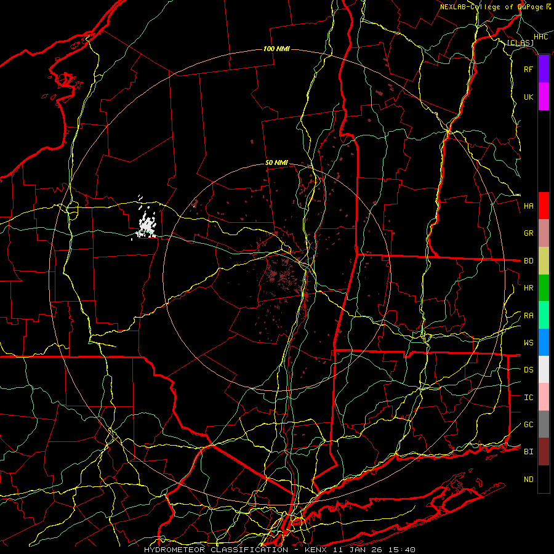Click the 'IC' legend label
Image resolution: width=554 pixels, height=554 pixels.
529,398
